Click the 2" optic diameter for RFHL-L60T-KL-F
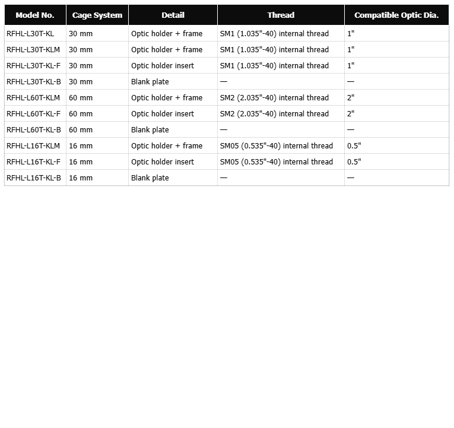This screenshot has height=428, width=454. (351, 114)
